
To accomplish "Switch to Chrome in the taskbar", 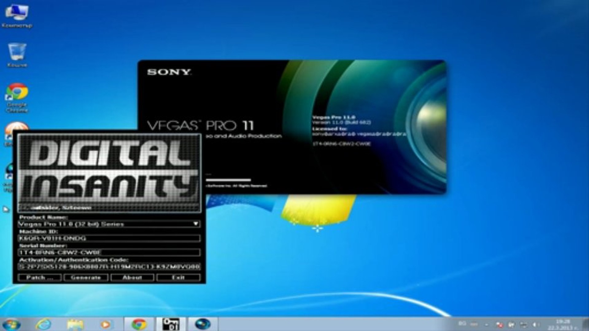I will (139, 324).
